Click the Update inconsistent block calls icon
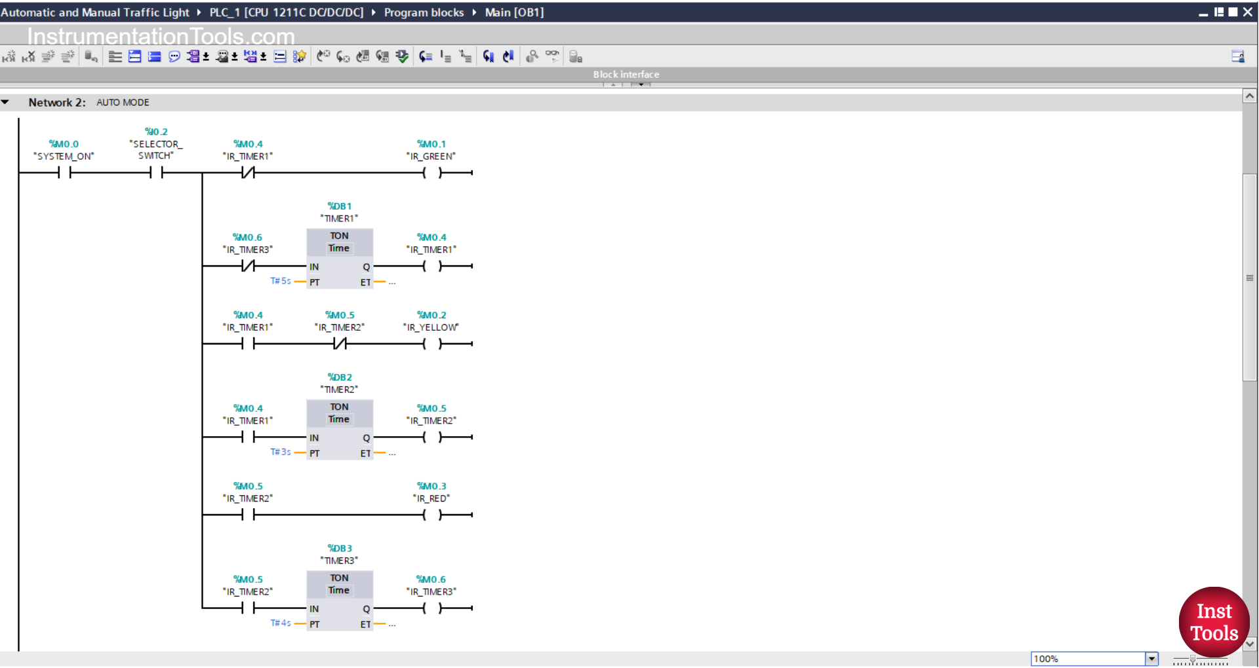1259x668 pixels. click(x=402, y=57)
